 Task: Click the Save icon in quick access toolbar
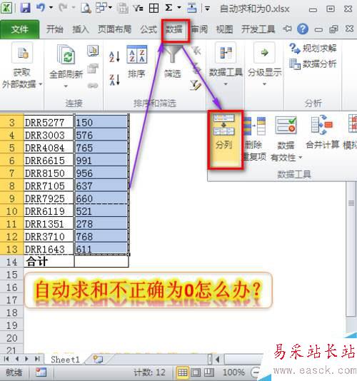point(26,9)
